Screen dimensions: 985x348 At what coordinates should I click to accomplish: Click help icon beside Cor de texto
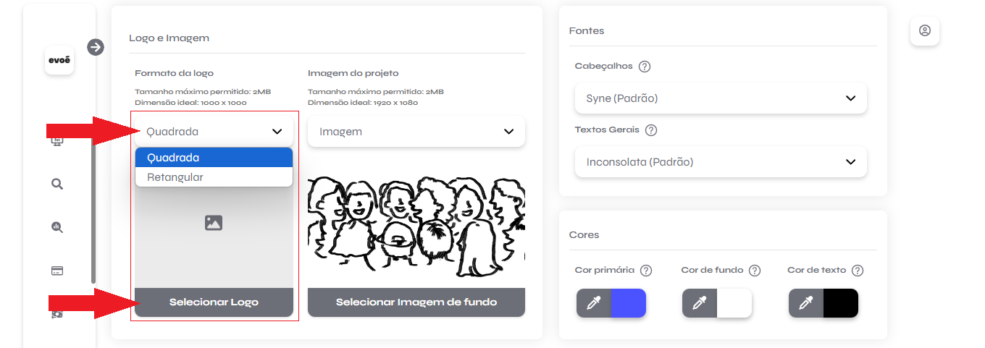pos(858,271)
